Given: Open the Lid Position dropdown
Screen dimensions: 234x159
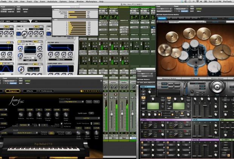Looking at the screenshot, I should [x=25, y=125].
